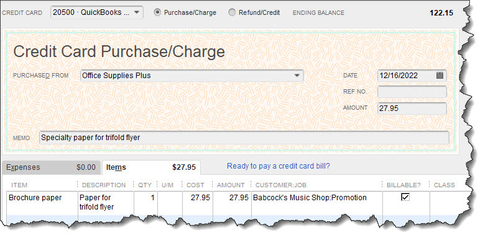This screenshot has height=243, width=488.
Task: Select the Refund/Credit radio button
Action: pyautogui.click(x=232, y=12)
